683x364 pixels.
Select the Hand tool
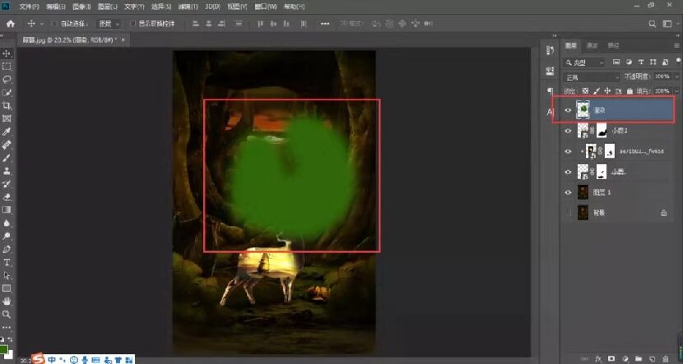pos(7,301)
